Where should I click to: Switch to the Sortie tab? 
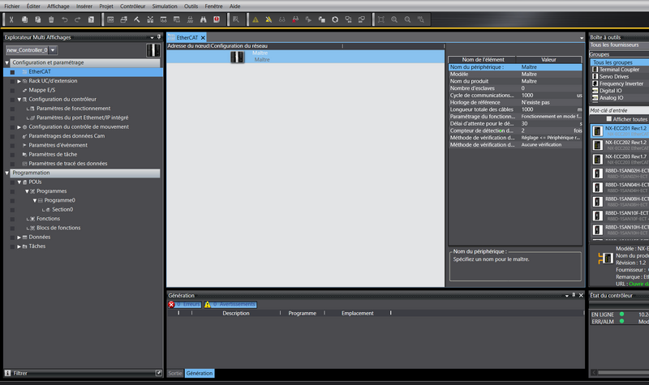tap(174, 374)
